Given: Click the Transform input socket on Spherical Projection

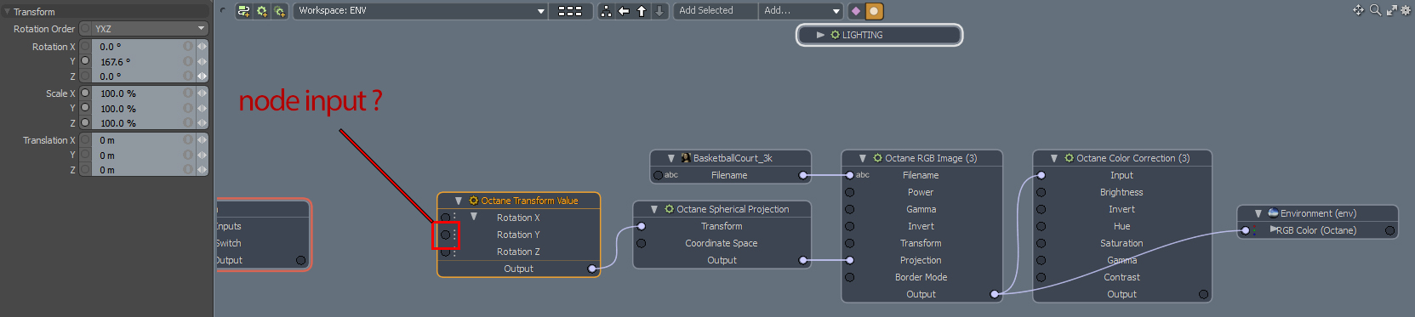Looking at the screenshot, I should [x=642, y=226].
